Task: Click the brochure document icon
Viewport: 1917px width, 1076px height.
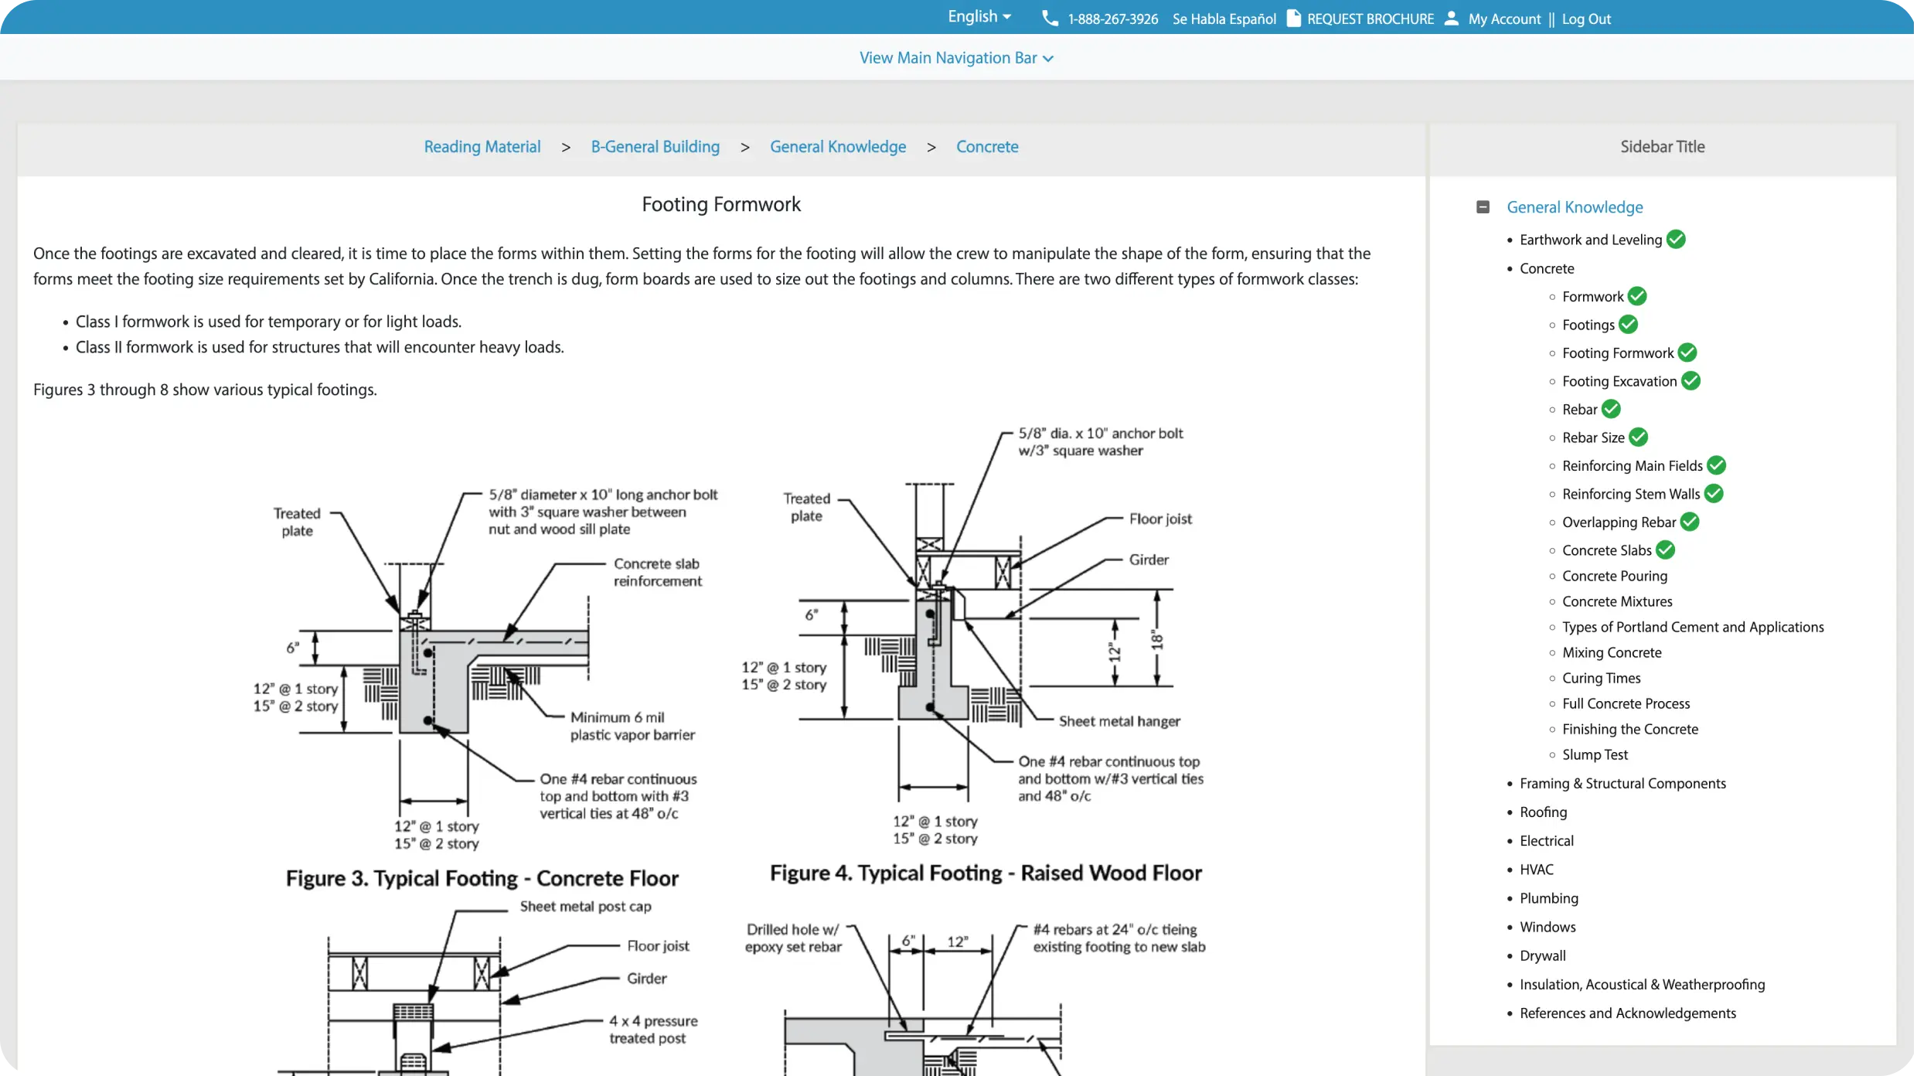Action: (x=1292, y=18)
